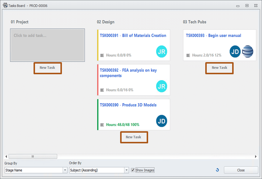Open the Stage Name combo box field
This screenshot has width=262, height=179.
pyautogui.click(x=34, y=170)
